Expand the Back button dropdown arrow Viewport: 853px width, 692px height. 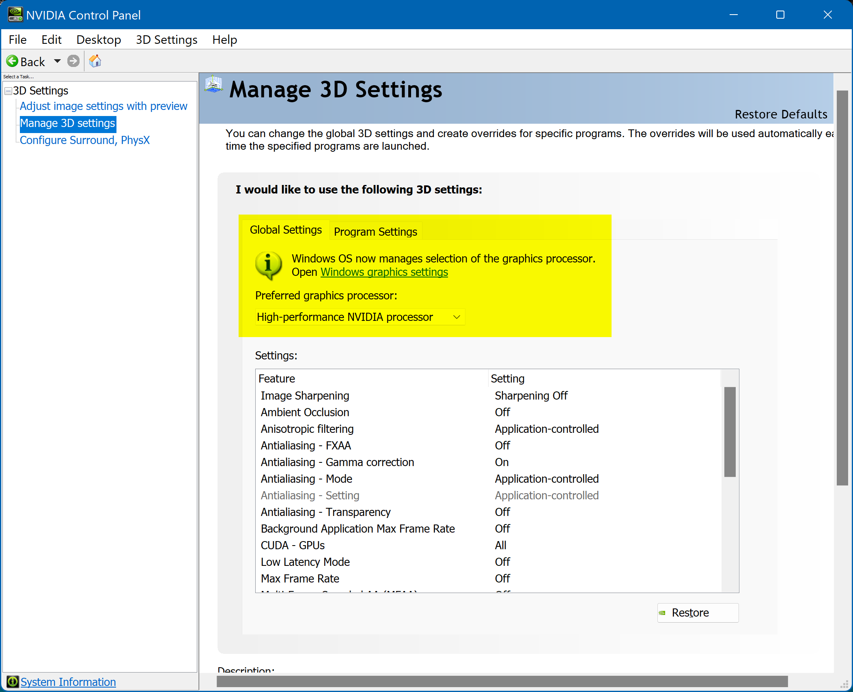click(x=56, y=61)
